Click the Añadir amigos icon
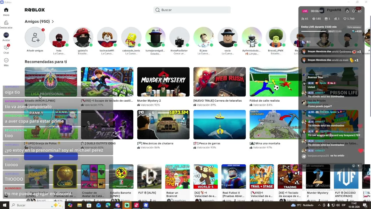 point(35,37)
